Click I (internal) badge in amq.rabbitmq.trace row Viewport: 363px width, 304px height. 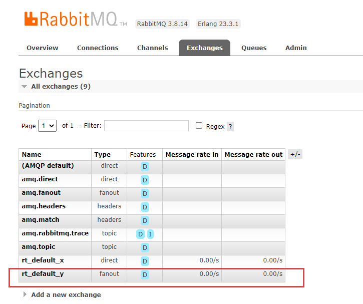pyautogui.click(x=150, y=234)
